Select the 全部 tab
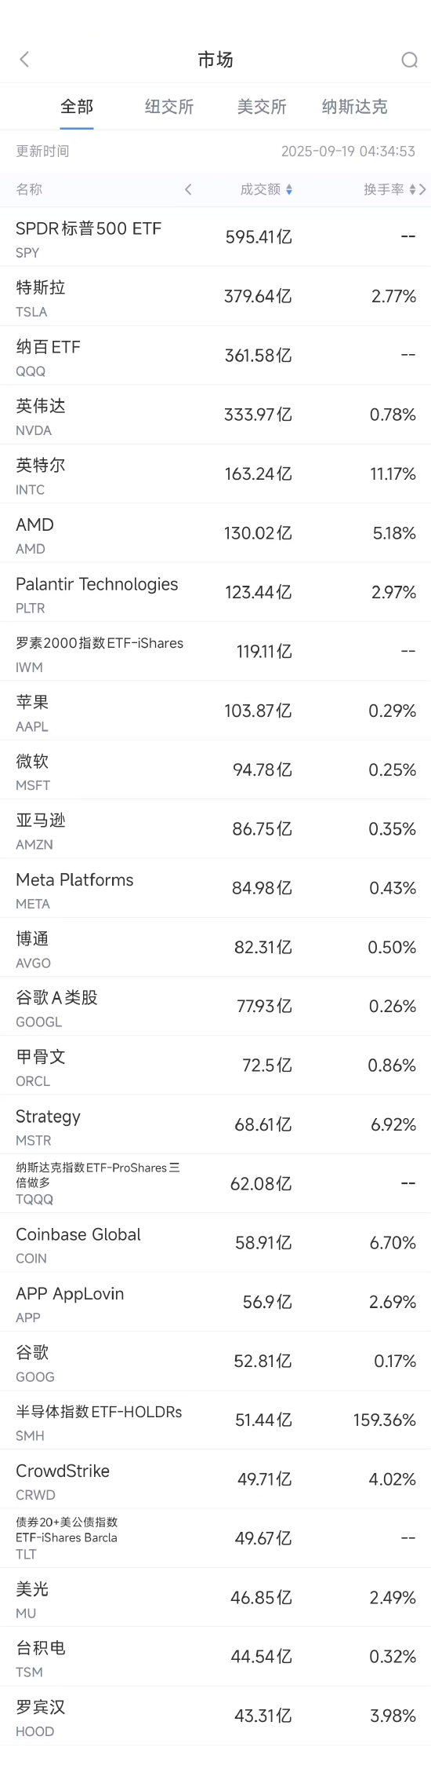Image resolution: width=431 pixels, height=1791 pixels. pyautogui.click(x=77, y=107)
